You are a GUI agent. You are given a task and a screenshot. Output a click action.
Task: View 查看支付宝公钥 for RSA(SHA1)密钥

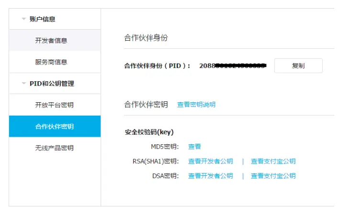click(273, 162)
